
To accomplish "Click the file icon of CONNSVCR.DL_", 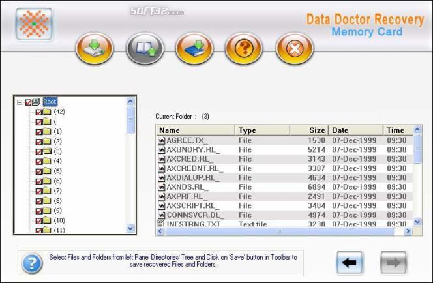I will click(161, 215).
